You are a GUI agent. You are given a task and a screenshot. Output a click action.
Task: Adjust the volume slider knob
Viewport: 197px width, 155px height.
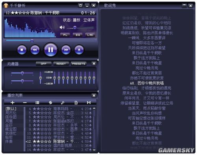tap(75, 27)
